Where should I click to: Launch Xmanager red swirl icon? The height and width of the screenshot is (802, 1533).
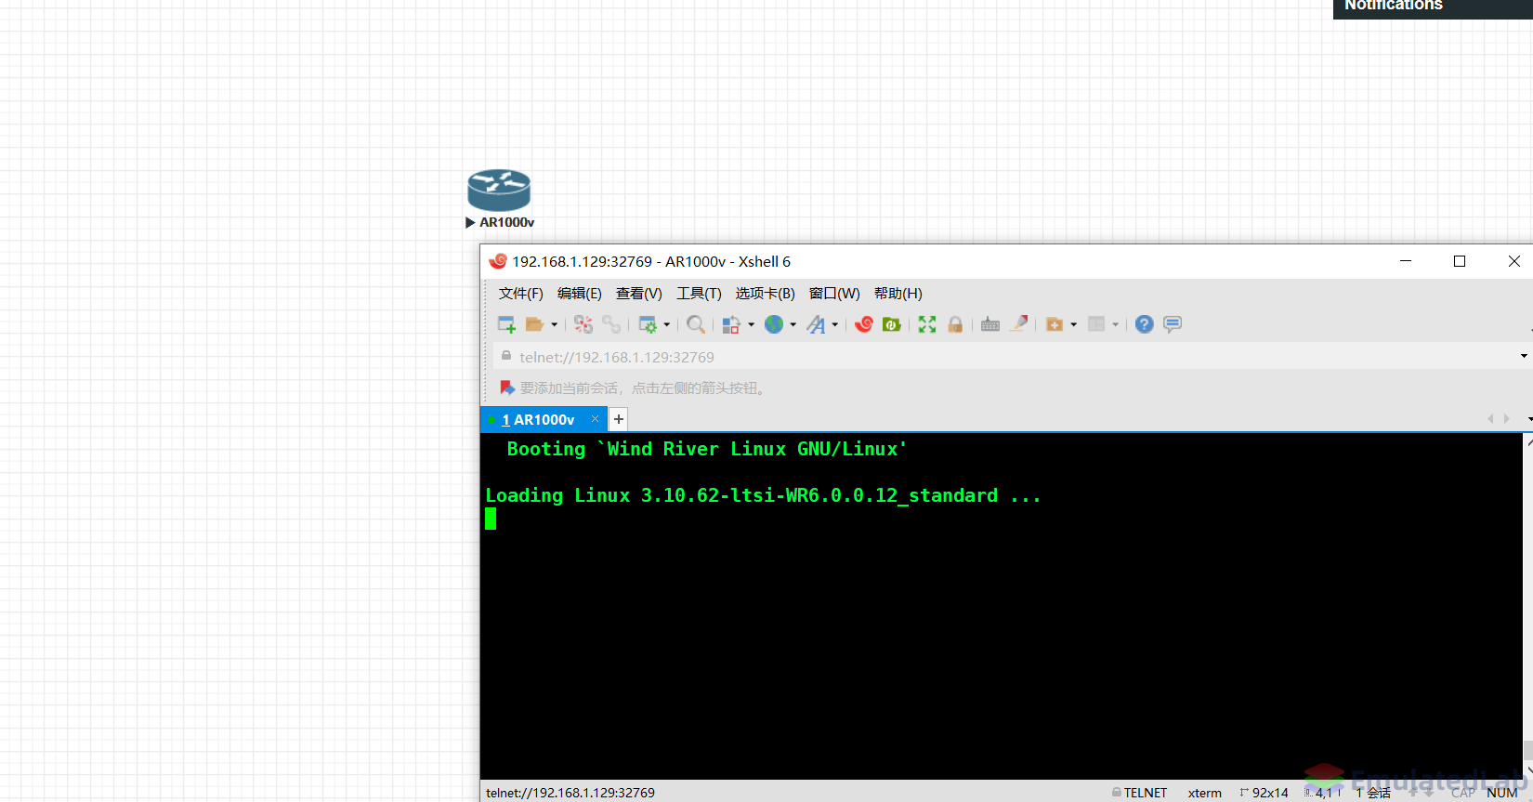(864, 324)
